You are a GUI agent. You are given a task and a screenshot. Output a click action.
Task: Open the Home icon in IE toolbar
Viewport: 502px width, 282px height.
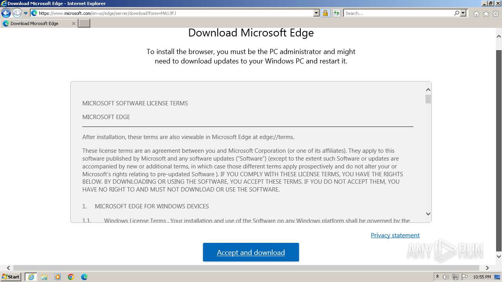pos(476,14)
